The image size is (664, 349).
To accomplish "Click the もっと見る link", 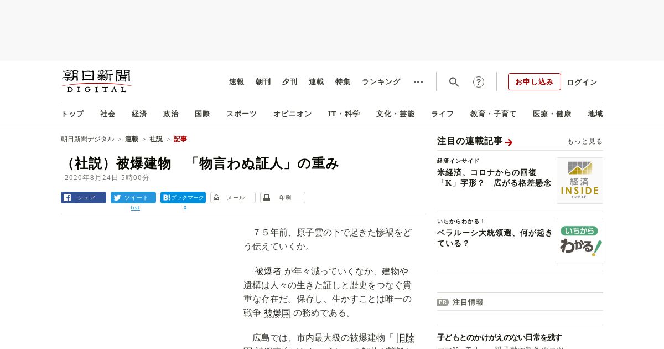I will tap(585, 141).
